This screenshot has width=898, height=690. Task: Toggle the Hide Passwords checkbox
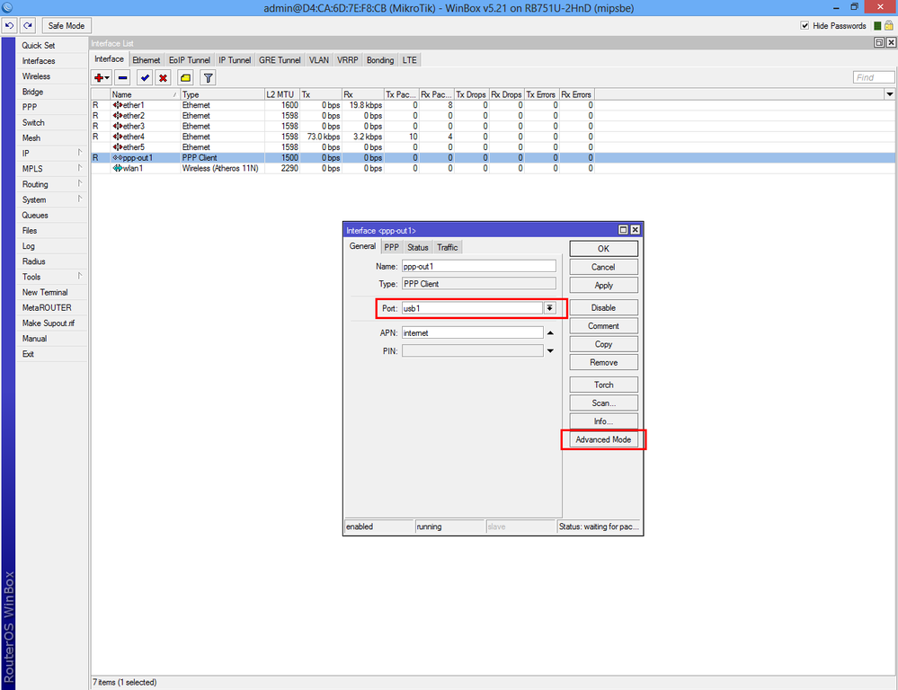(805, 26)
